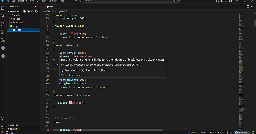The image size is (256, 134).
Task: Click the New Folder icon in Explorer
Action: tap(29, 11)
